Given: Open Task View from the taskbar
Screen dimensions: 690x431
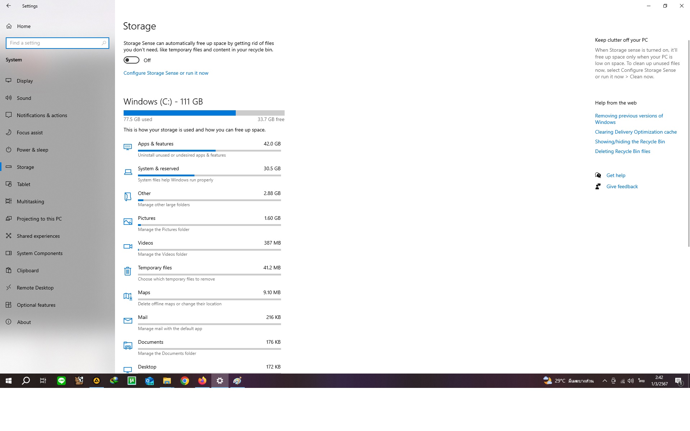Looking at the screenshot, I should (x=43, y=381).
